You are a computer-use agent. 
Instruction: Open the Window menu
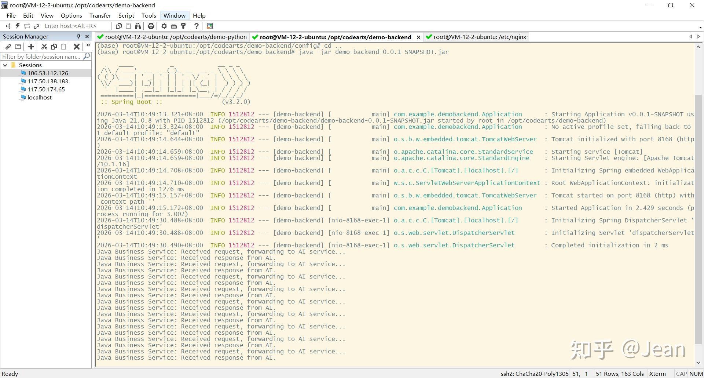(x=174, y=15)
